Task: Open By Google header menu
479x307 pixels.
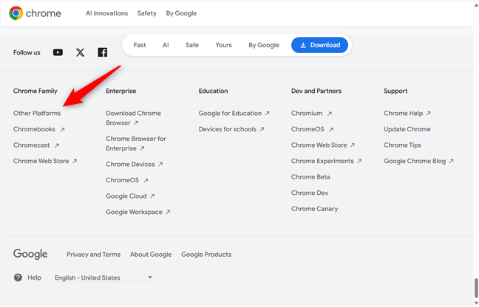Action: (x=181, y=13)
